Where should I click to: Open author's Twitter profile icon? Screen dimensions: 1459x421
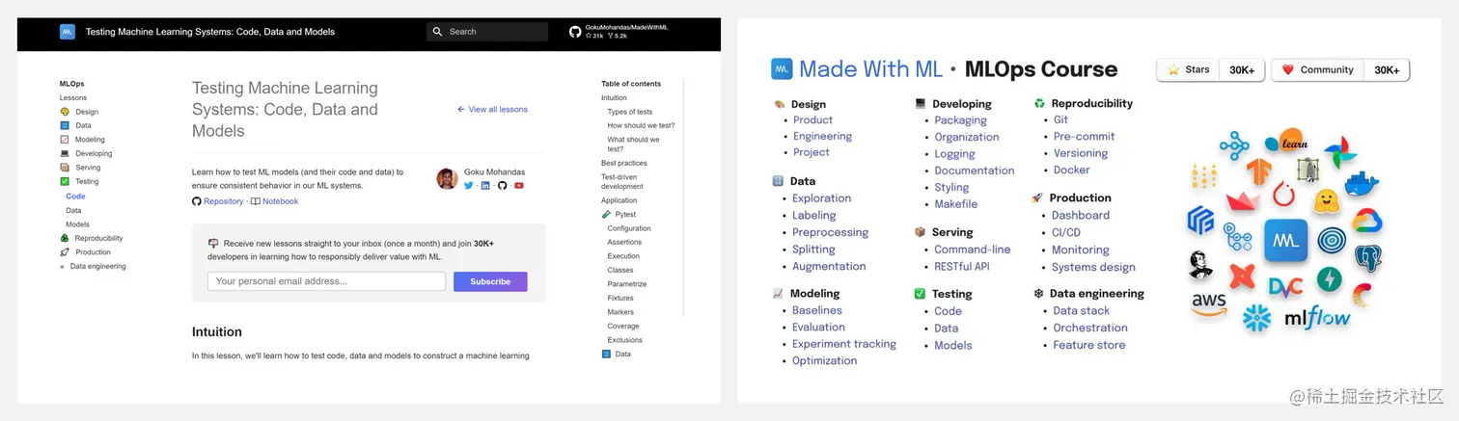click(x=469, y=185)
